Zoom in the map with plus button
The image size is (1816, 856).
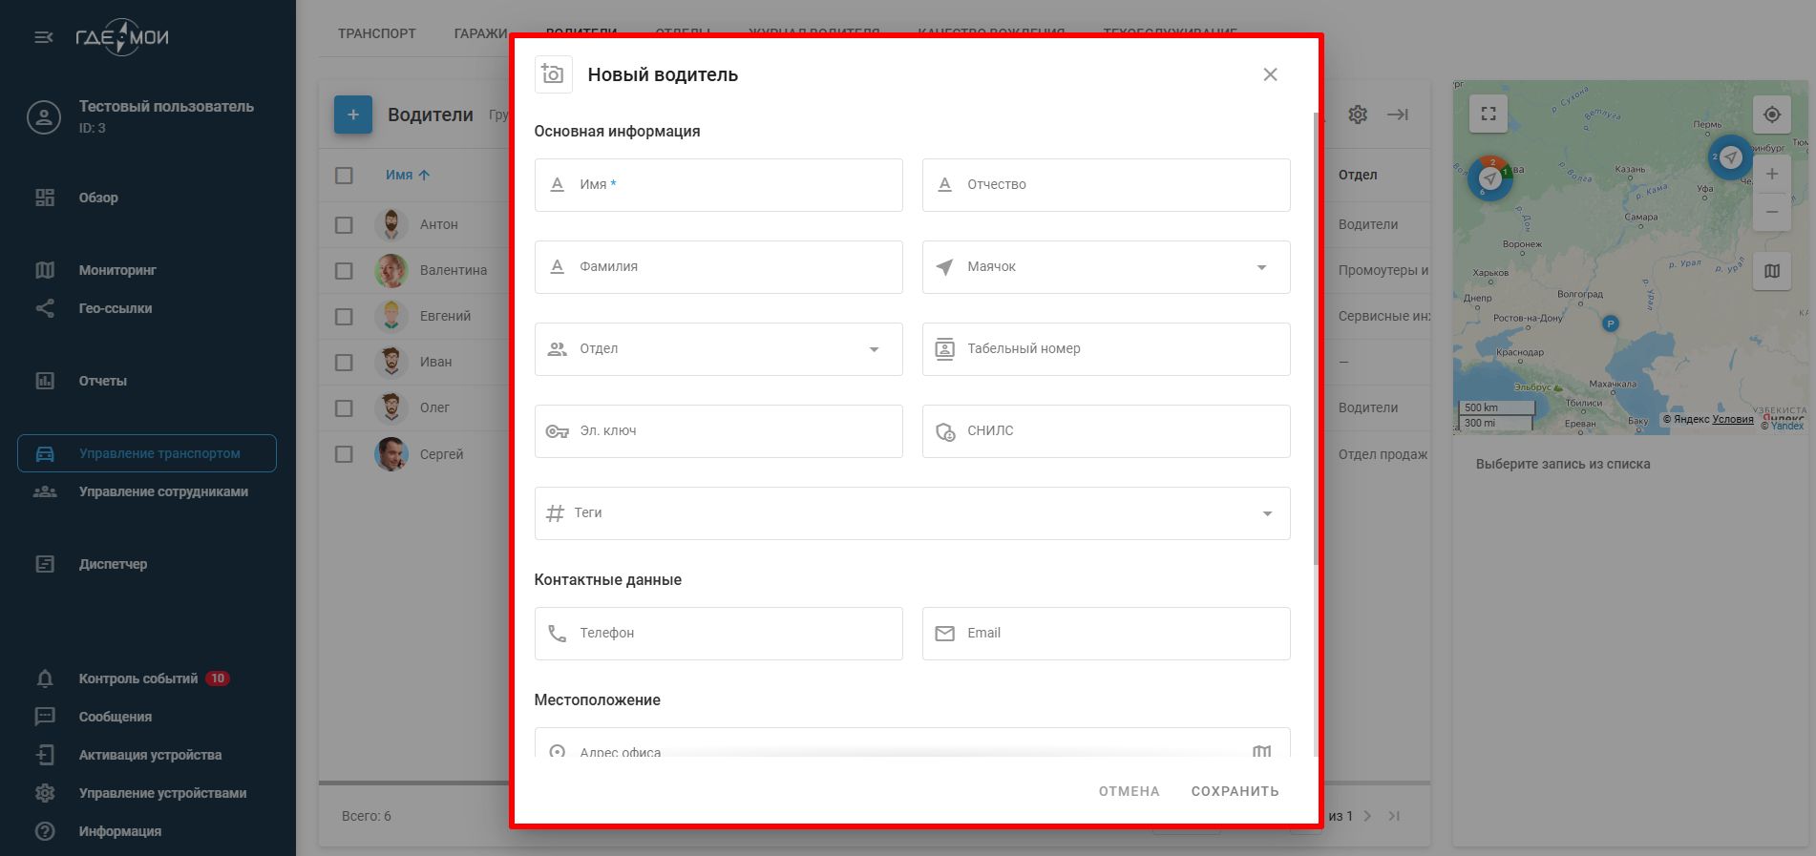tap(1772, 174)
